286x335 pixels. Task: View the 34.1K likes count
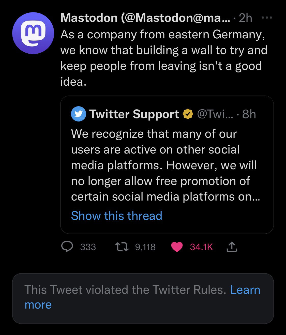[201, 247]
